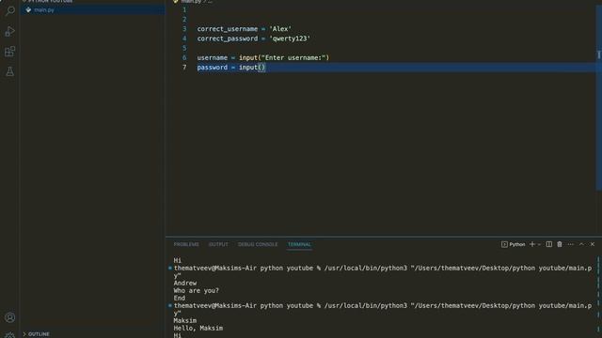The image size is (602, 338).
Task: Click 'Andrew' in terminal output
Action: [185, 283]
